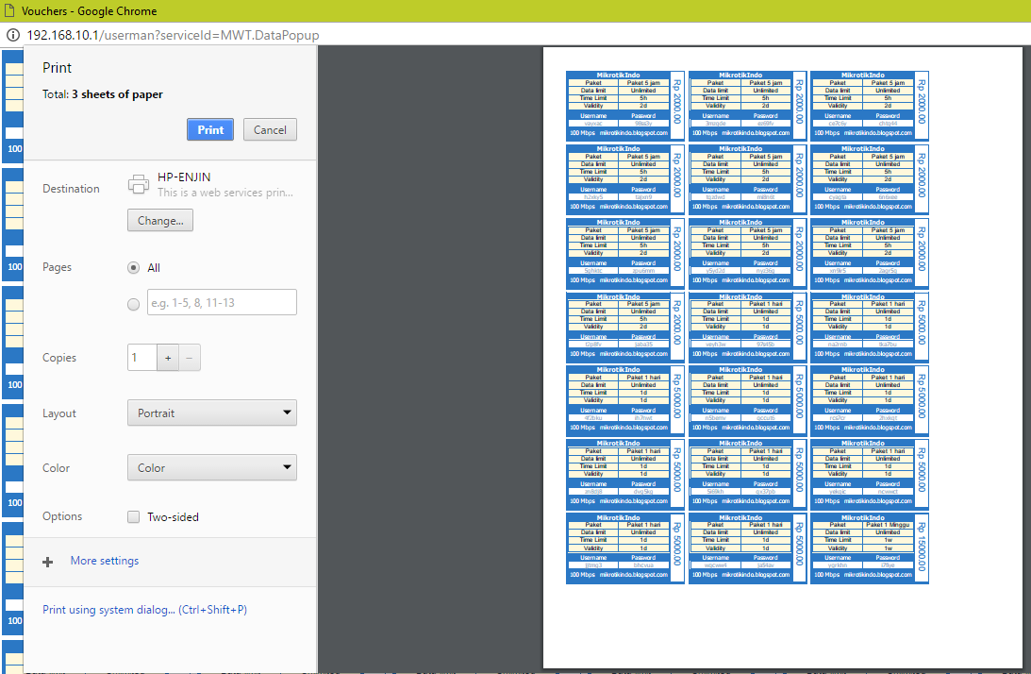Click the blue Print button

click(210, 129)
